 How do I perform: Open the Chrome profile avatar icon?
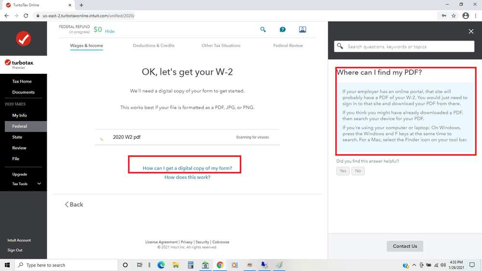coord(466,15)
